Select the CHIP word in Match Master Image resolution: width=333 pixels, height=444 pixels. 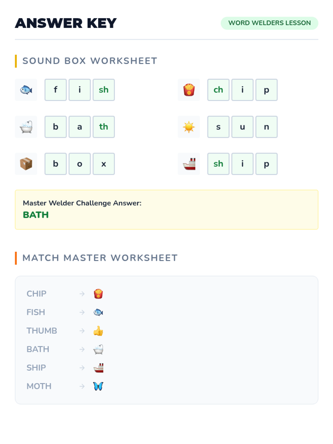[x=36, y=294]
